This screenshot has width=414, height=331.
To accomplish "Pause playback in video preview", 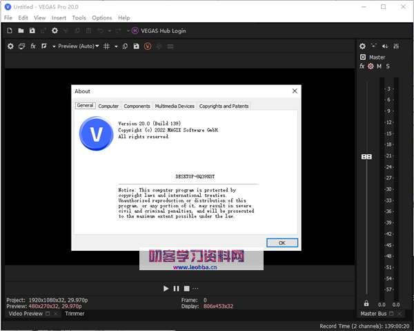I will pyautogui.click(x=176, y=288).
